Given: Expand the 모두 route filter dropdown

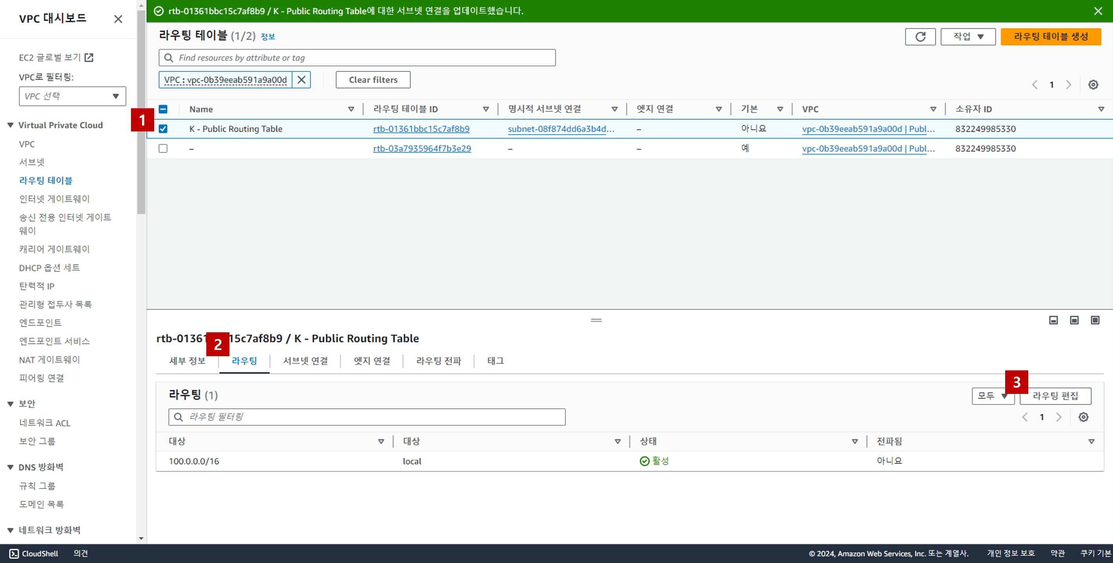Looking at the screenshot, I should point(990,396).
